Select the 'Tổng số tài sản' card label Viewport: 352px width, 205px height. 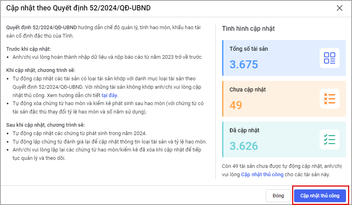(x=249, y=49)
